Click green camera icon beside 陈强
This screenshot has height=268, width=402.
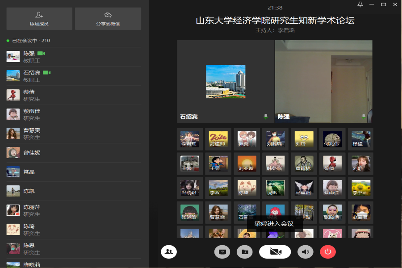pos(41,54)
